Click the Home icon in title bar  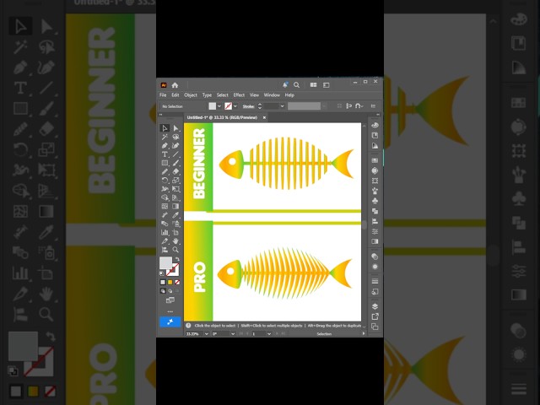click(175, 85)
